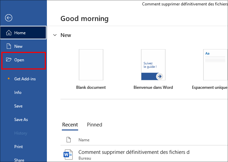Collapse the New section chevron
The image size is (228, 162).
(55, 35)
